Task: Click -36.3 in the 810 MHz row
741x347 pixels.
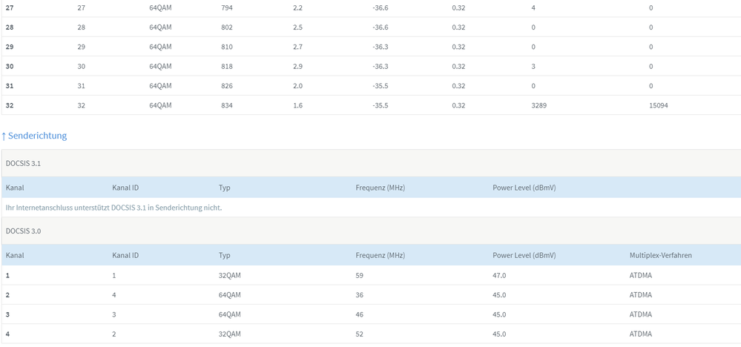Action: coord(381,47)
